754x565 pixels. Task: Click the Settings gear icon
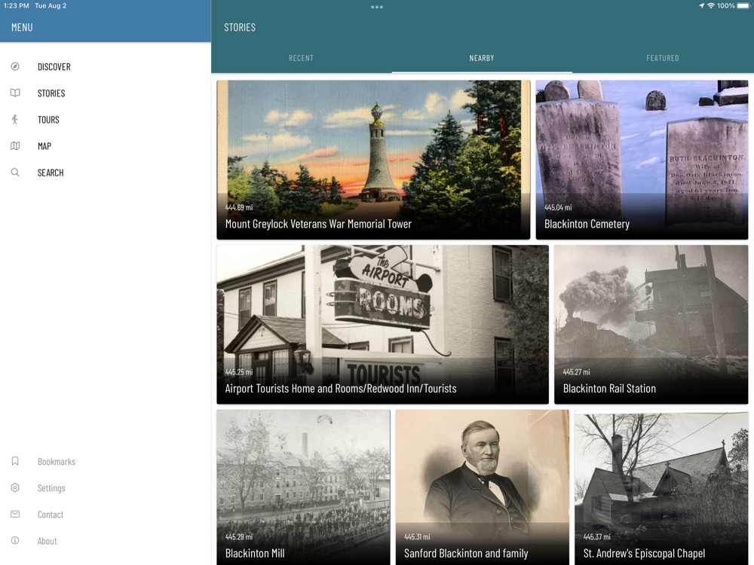tap(15, 487)
